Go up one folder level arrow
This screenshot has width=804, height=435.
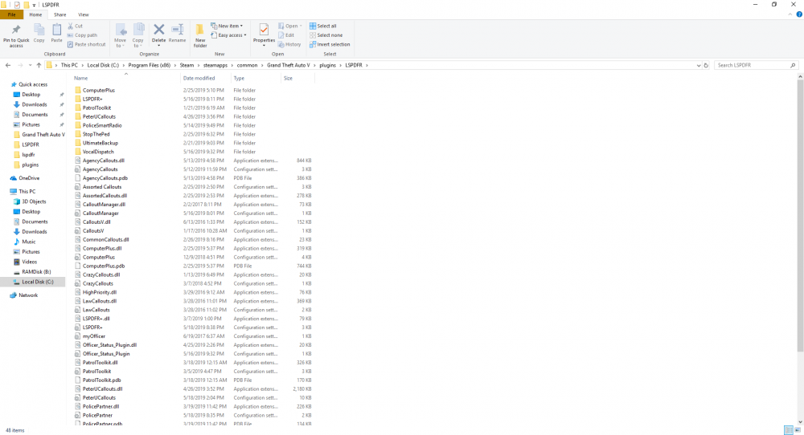pyautogui.click(x=39, y=66)
